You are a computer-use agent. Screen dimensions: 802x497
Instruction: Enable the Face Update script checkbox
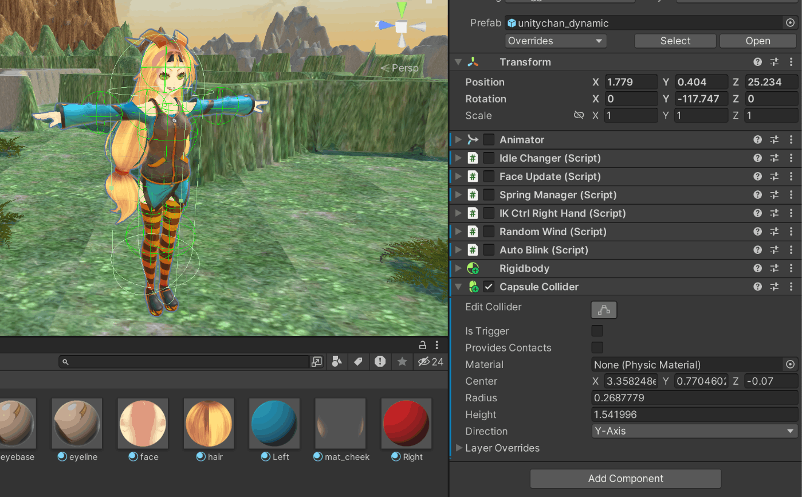(489, 176)
